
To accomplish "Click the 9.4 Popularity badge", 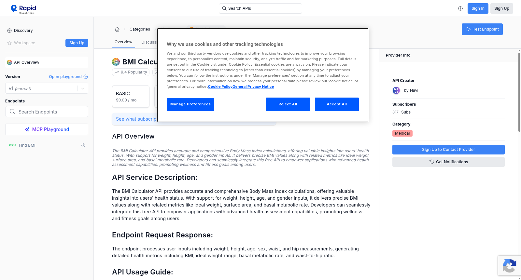I will (131, 72).
